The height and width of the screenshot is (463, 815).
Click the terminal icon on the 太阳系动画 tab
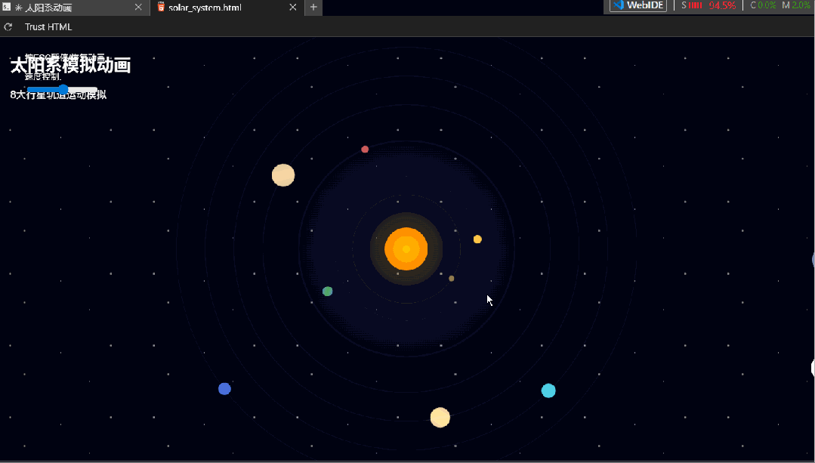(x=6, y=8)
